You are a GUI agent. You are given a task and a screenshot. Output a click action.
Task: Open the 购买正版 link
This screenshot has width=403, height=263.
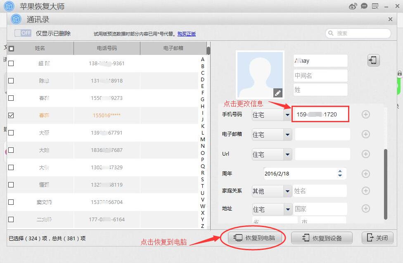click(x=187, y=34)
